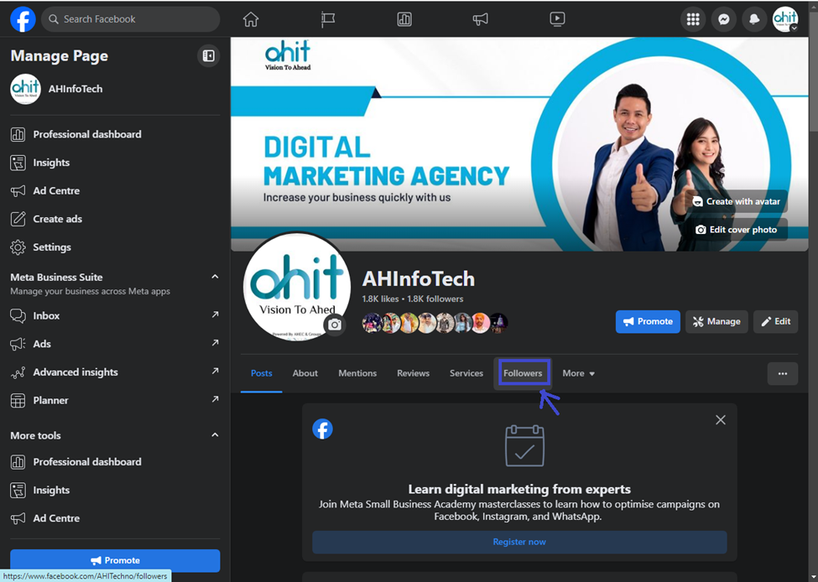
Task: Open Advanced insights
Action: pos(115,372)
